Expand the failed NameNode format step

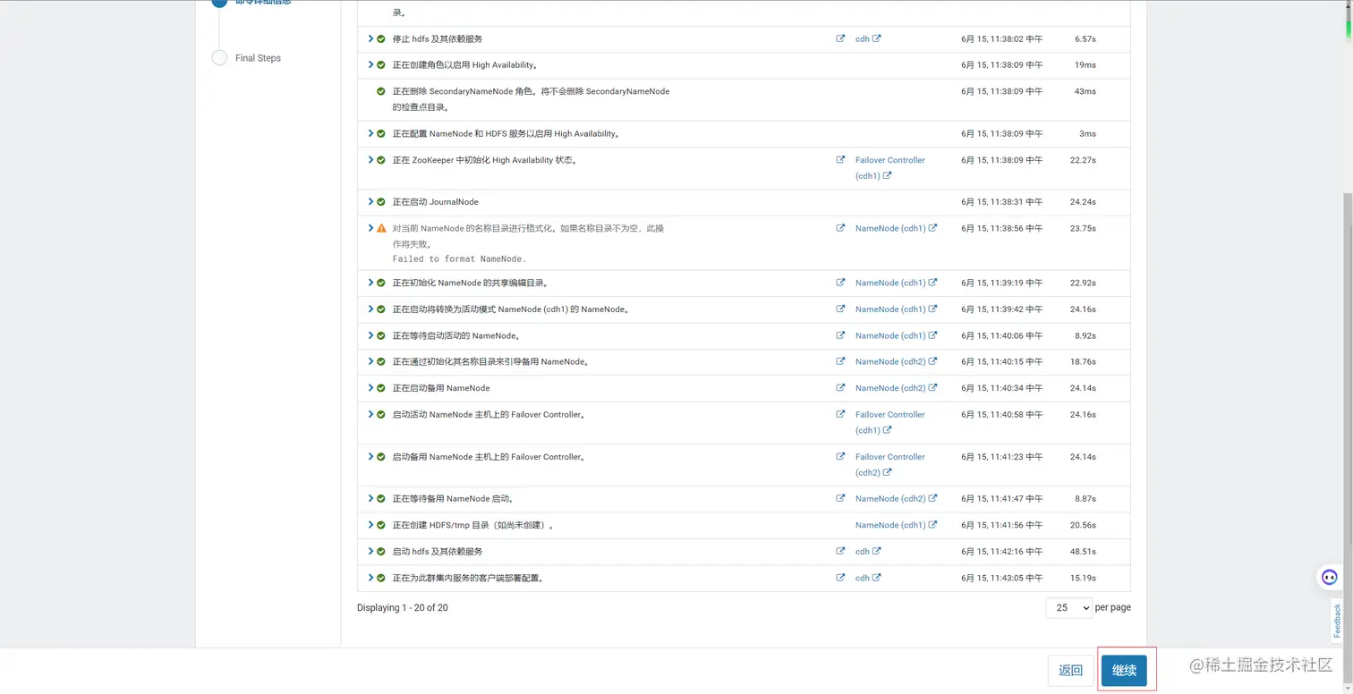point(370,228)
